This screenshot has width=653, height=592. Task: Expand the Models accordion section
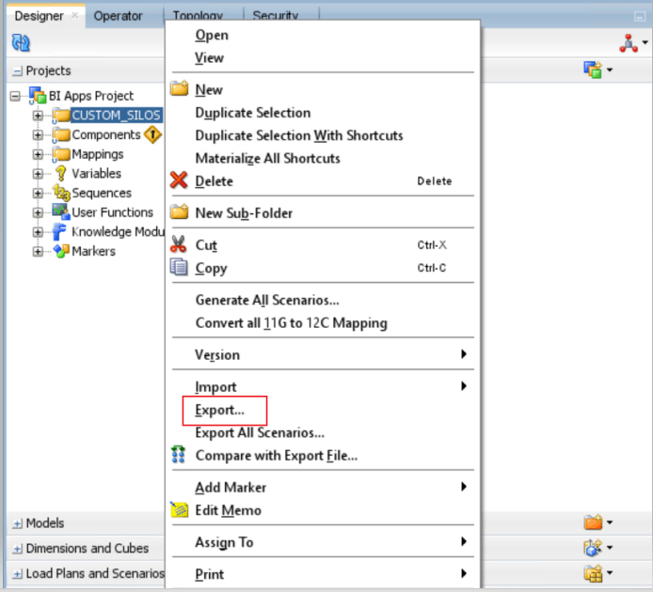tap(17, 523)
